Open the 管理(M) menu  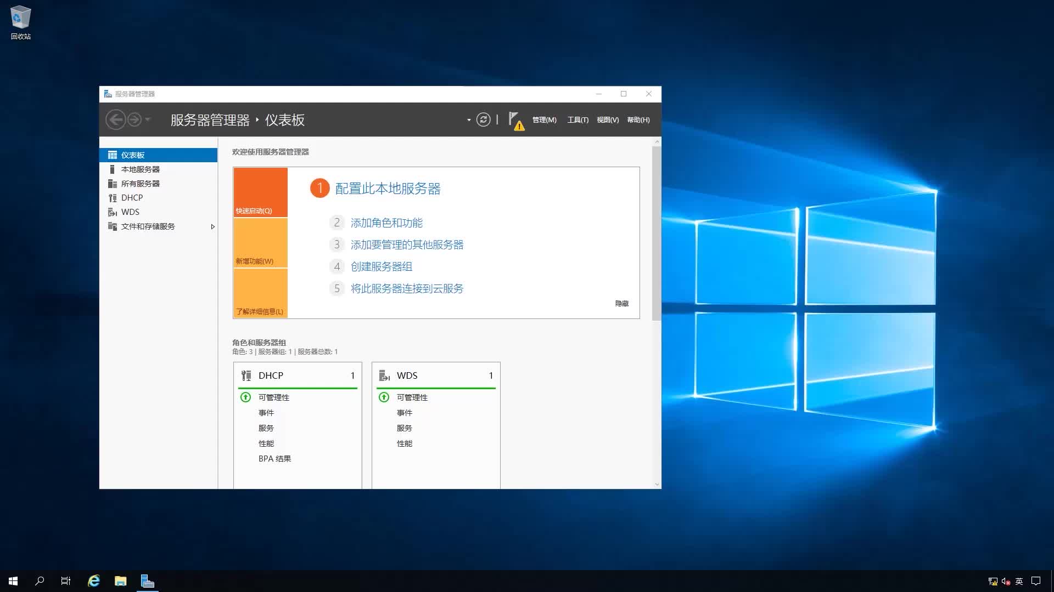pyautogui.click(x=543, y=119)
